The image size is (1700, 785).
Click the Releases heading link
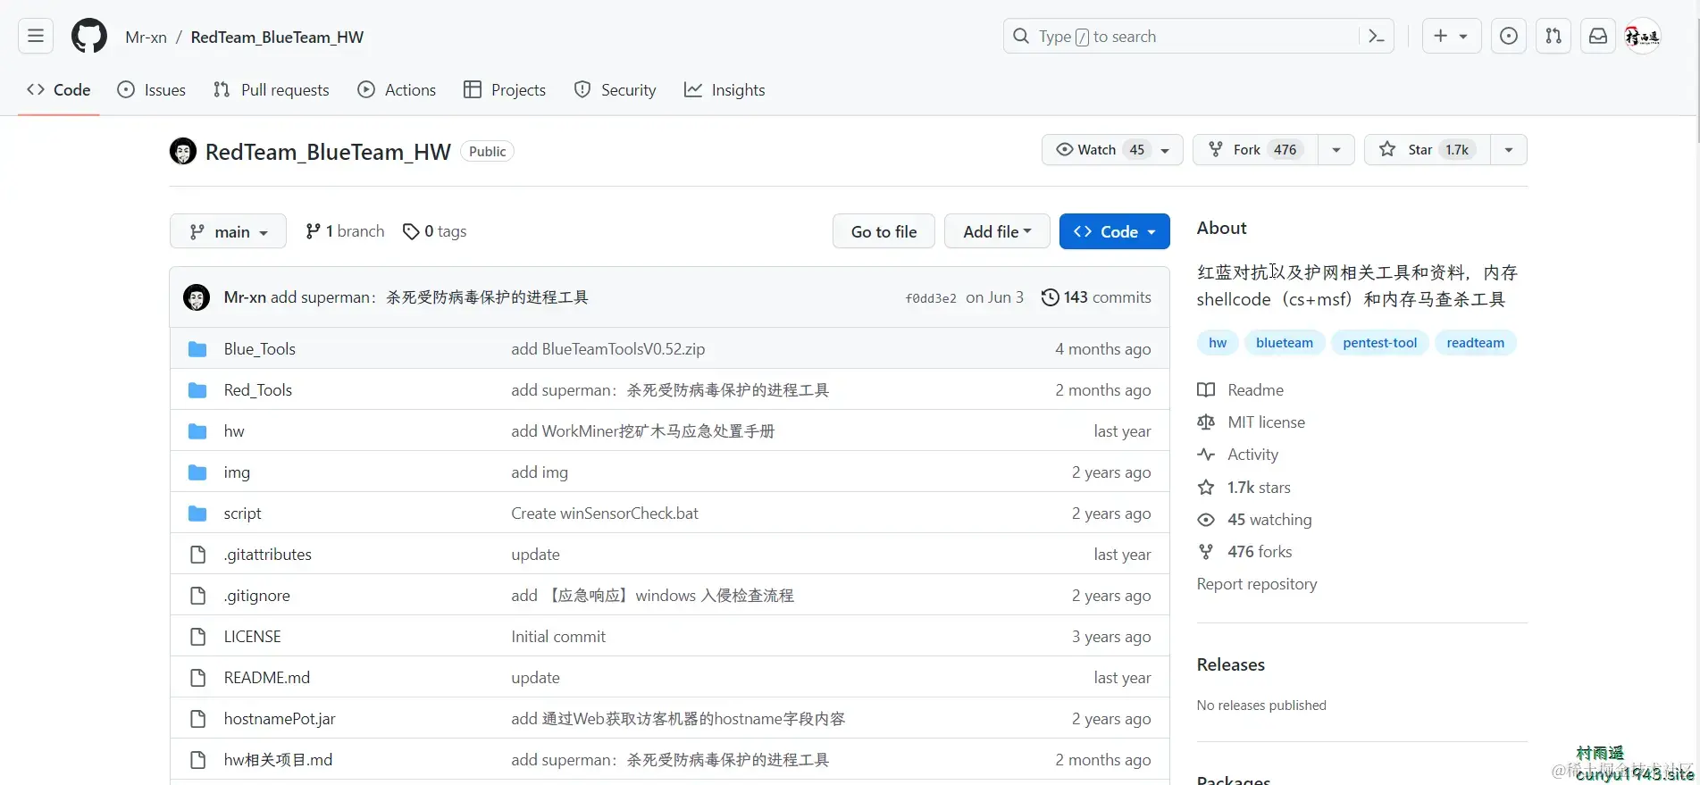point(1231,664)
